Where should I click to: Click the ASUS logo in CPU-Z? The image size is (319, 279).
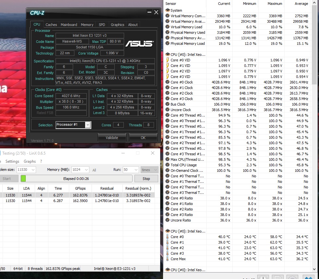tap(140, 44)
